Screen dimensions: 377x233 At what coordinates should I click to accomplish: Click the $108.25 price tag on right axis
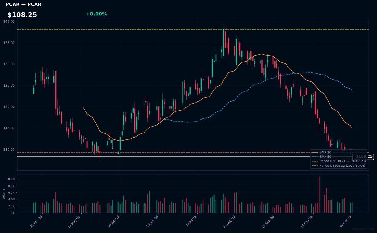[363, 157]
